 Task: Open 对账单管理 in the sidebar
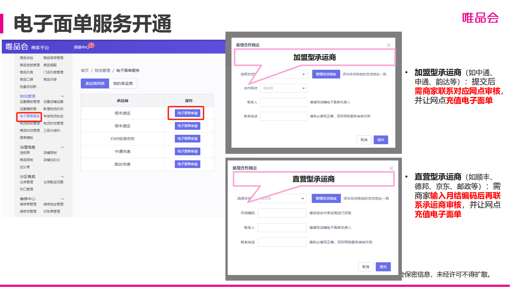tap(52, 211)
